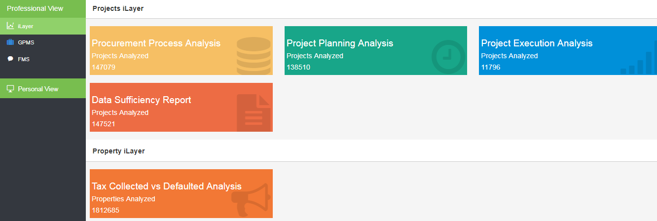Image resolution: width=657 pixels, height=221 pixels.
Task: Open Project Execution Analysis title
Action: click(537, 43)
